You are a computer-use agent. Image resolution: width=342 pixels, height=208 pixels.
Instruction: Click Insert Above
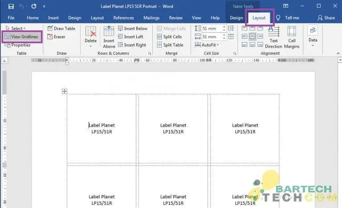[109, 37]
